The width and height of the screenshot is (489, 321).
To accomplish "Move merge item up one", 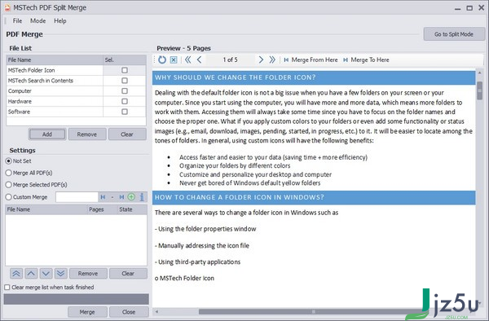I will pos(31,274).
